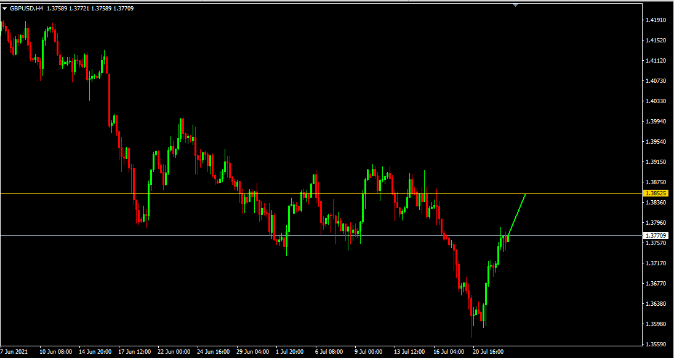Viewport: 674px width, 358px height.
Task: Click the 1.41910 price scale label
Action: click(656, 20)
